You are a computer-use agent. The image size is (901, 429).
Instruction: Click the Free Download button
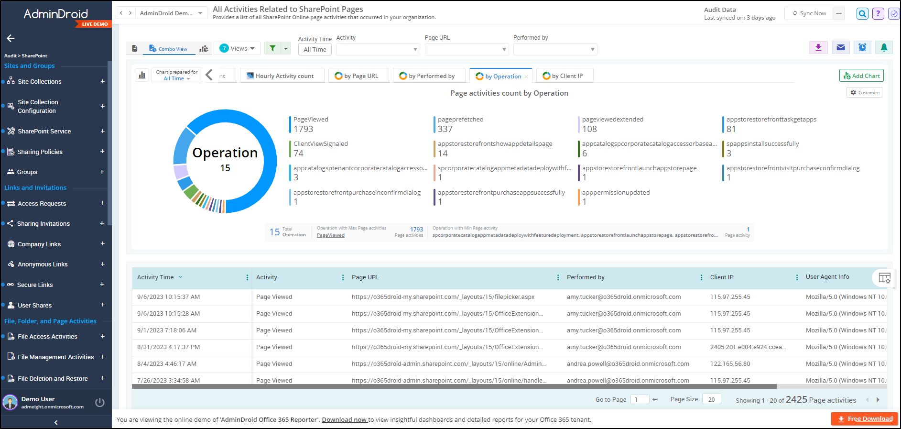pyautogui.click(x=865, y=418)
